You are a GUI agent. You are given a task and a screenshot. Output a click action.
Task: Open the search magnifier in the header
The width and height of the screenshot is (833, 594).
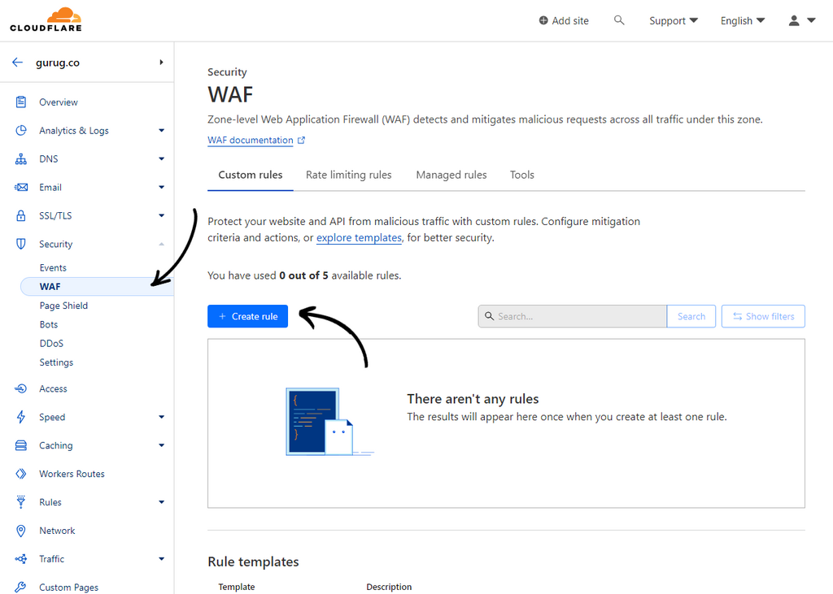tap(619, 20)
